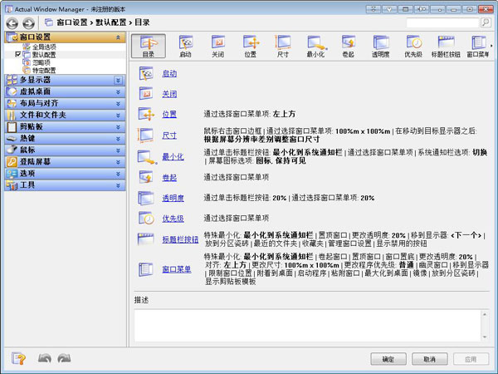Viewport: 498px width, 374px height.
Task: Expand the 剪贴板 sidebar section
Action: click(117, 127)
